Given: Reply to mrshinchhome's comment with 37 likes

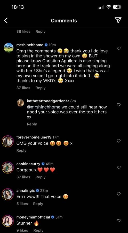Looking at the screenshot, I should [x=41, y=88].
